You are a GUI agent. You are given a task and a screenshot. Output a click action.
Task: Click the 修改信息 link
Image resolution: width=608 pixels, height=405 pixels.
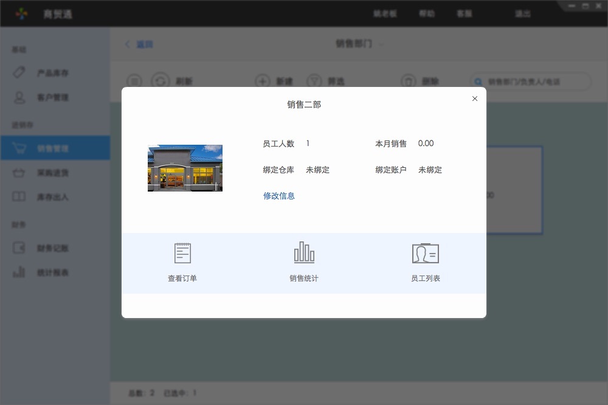click(279, 196)
